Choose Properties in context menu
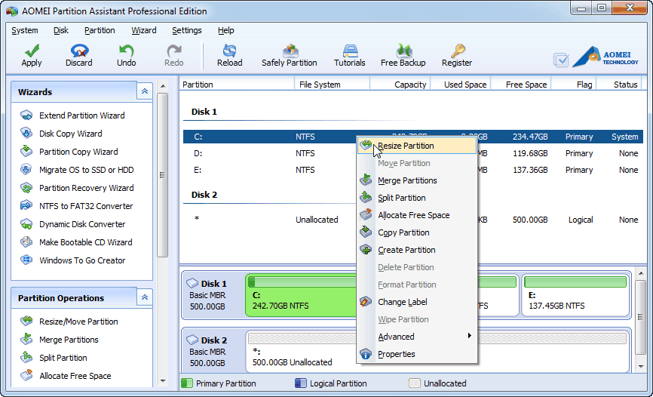Viewport: 653px width, 397px height. point(416,354)
